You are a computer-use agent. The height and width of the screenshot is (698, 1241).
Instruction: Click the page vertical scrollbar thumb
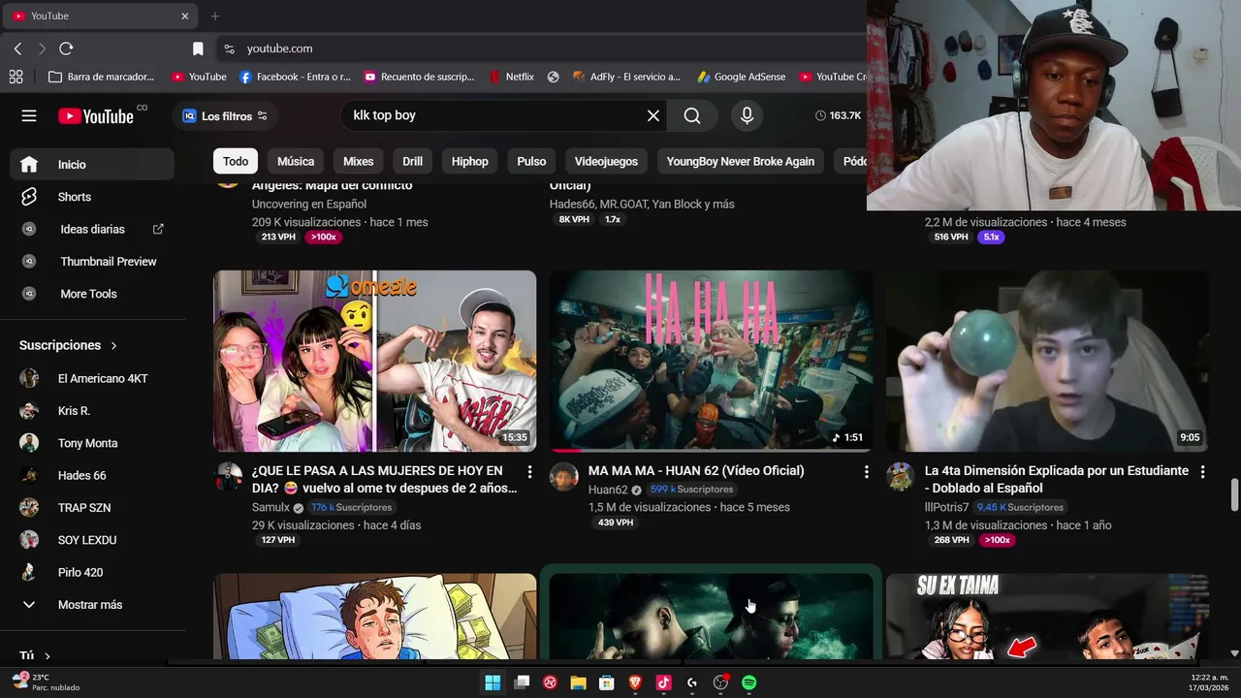pos(1234,493)
